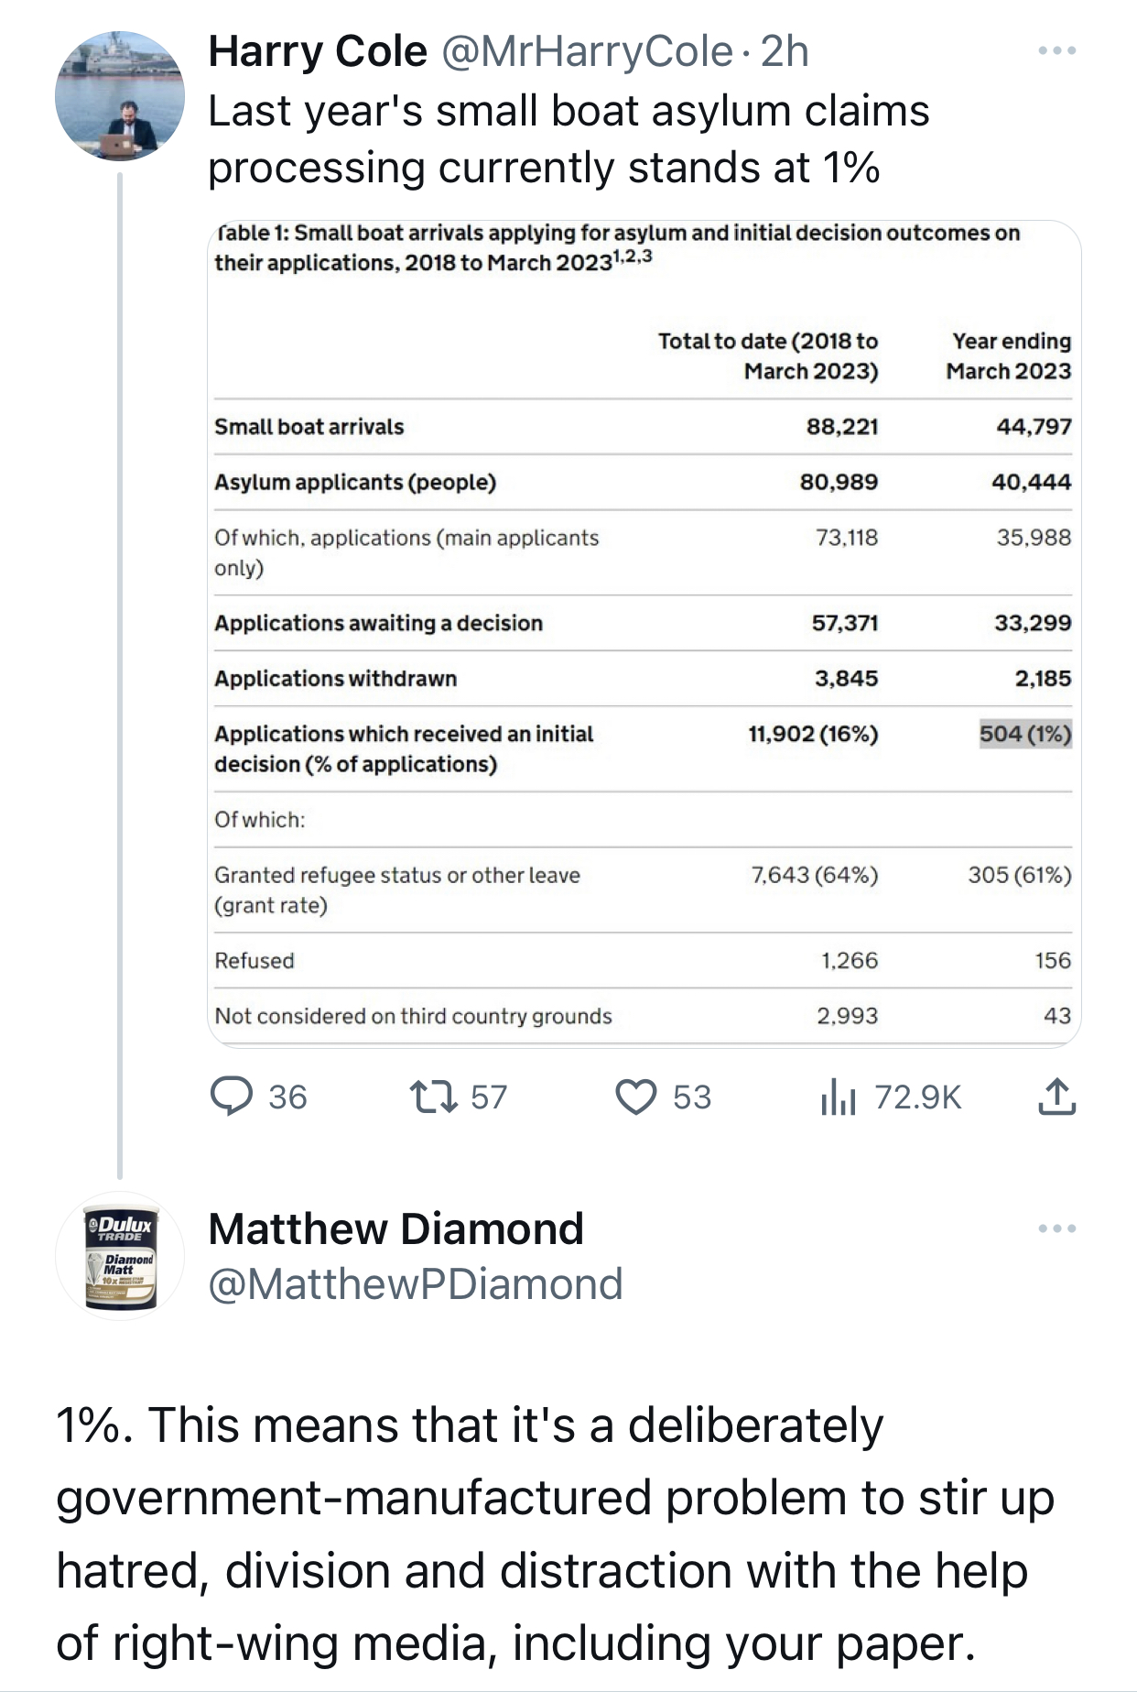Open more options on Harry Cole's tweet
This screenshot has width=1137, height=1692.
[1056, 51]
